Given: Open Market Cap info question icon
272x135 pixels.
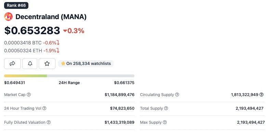Looking at the screenshot, I should pyautogui.click(x=29, y=95).
